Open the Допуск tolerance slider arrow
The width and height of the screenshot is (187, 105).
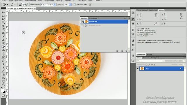[70, 5]
